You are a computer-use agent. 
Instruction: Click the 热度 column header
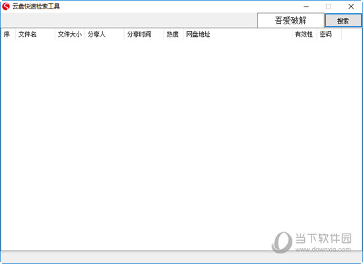[174, 34]
